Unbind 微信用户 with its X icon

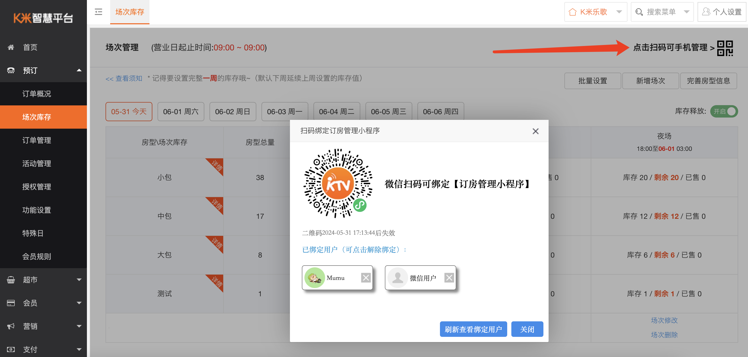(x=449, y=278)
